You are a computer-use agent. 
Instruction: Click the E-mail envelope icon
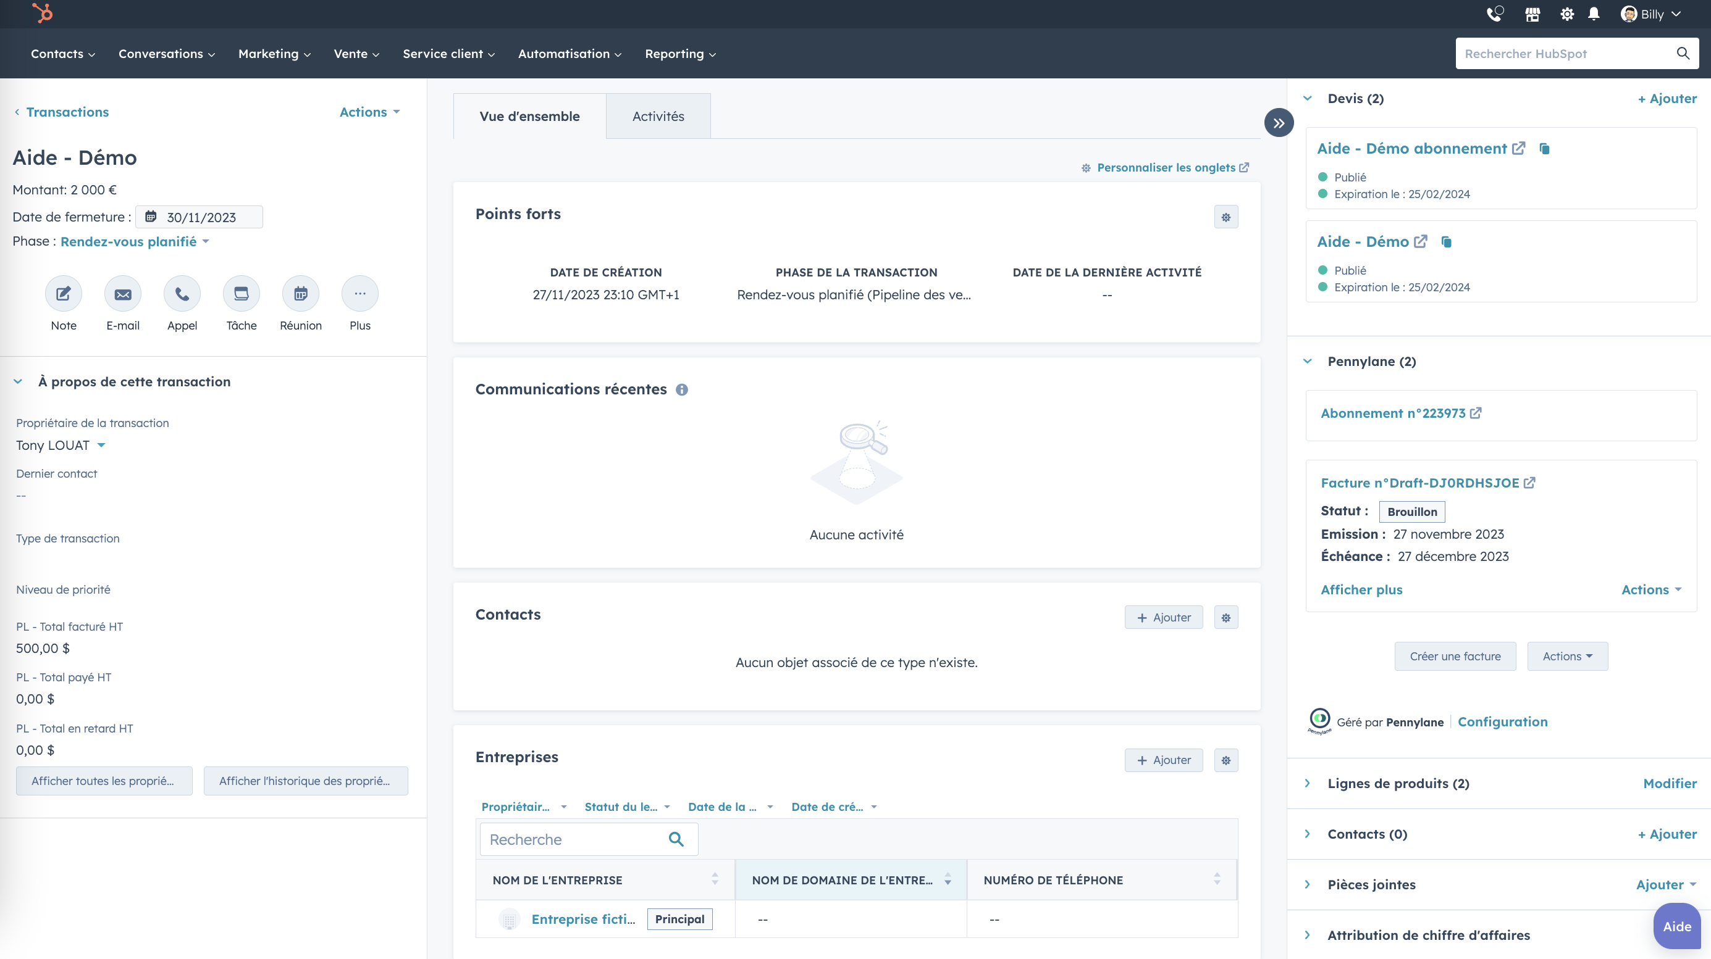click(123, 293)
